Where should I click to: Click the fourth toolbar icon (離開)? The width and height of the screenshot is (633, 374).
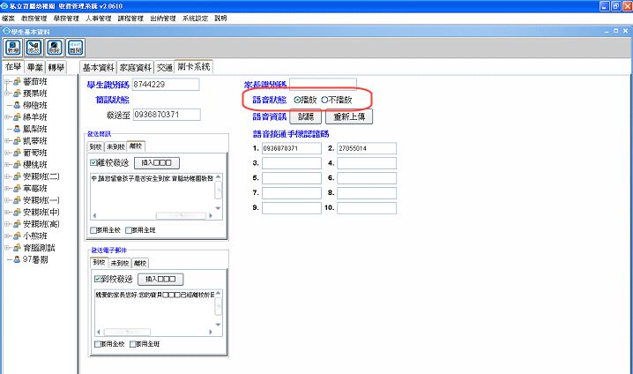(75, 48)
